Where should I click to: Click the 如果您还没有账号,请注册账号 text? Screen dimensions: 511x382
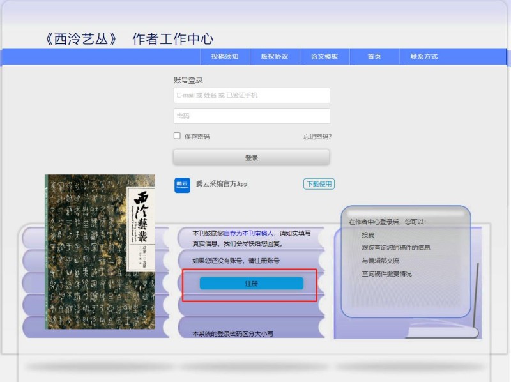click(236, 261)
